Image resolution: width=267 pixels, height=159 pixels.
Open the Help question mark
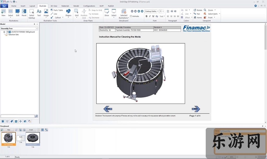[x=256, y=6]
